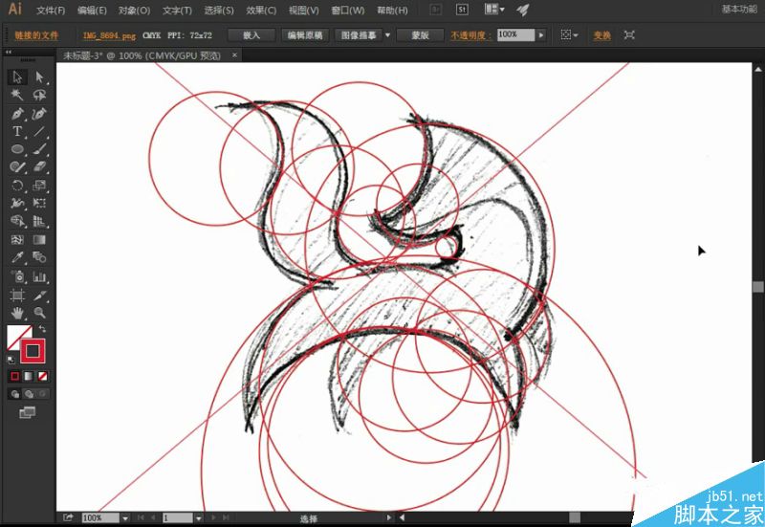Click the IMG_8694.png file name link

[x=109, y=35]
